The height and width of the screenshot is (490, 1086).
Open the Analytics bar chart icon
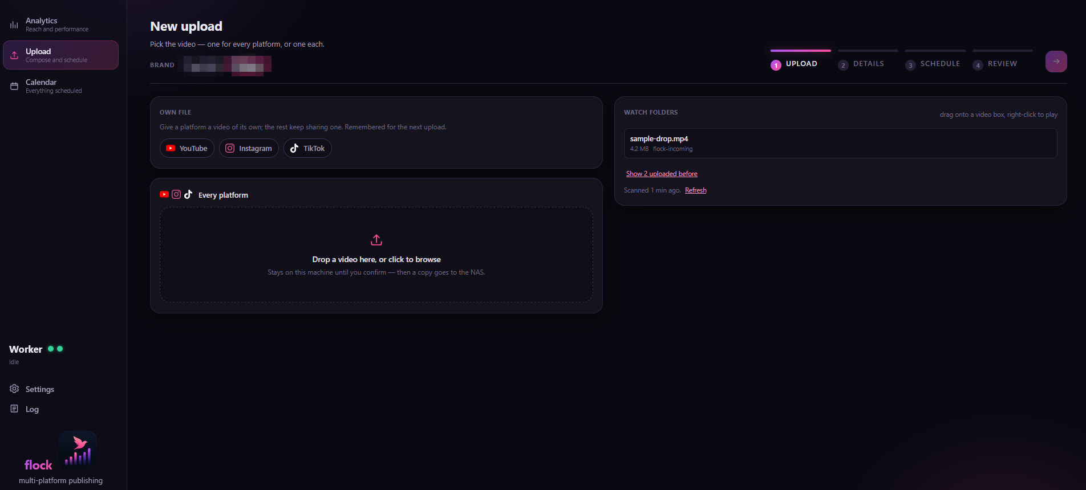(14, 24)
